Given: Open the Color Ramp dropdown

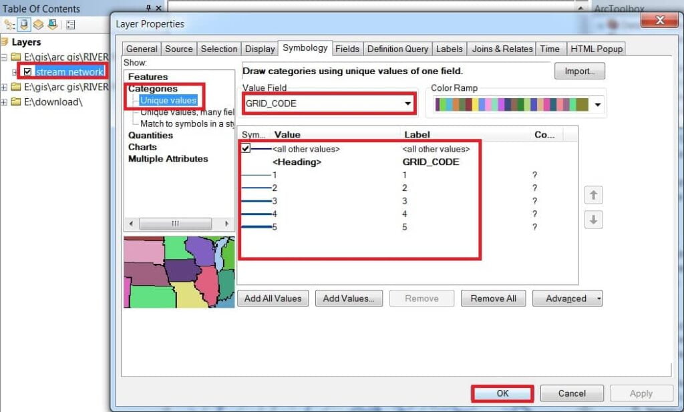Looking at the screenshot, I should [597, 104].
